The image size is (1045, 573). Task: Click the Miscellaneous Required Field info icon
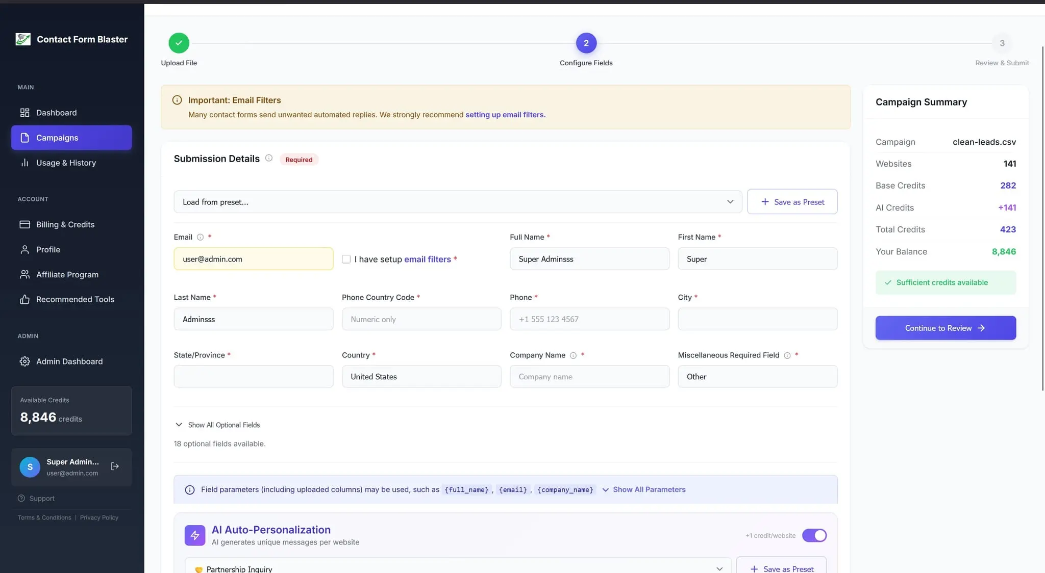(787, 355)
